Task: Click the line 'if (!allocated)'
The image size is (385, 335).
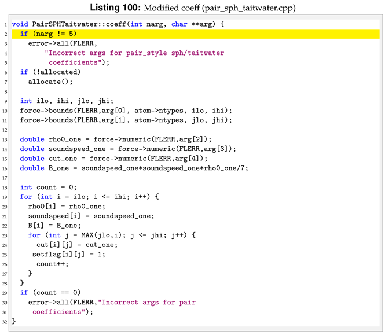Action: click(x=50, y=72)
